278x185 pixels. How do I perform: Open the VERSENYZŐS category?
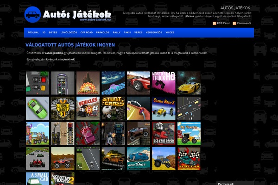coord(154,32)
